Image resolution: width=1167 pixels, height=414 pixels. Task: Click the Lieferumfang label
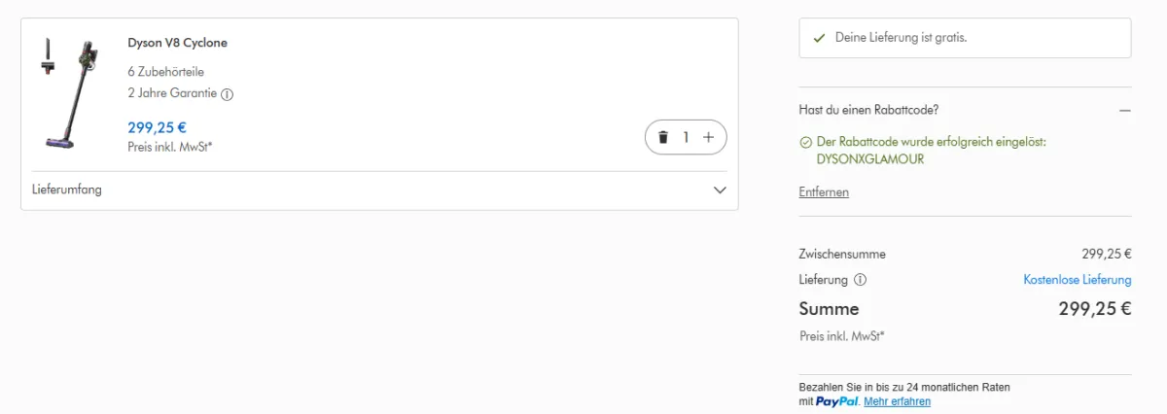click(67, 190)
